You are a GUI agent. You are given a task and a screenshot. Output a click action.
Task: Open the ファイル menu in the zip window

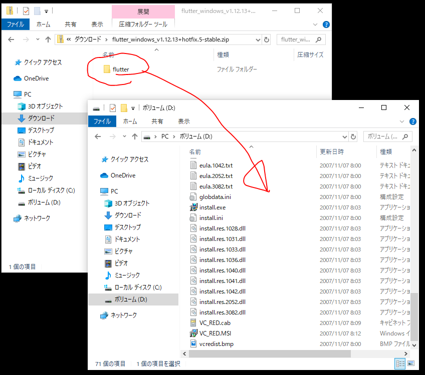coord(16,24)
